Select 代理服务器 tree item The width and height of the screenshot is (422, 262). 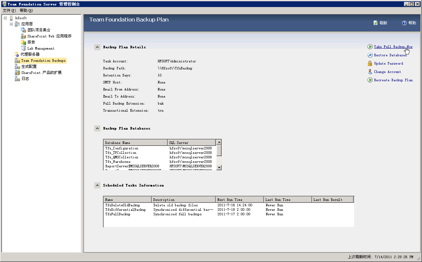point(30,54)
